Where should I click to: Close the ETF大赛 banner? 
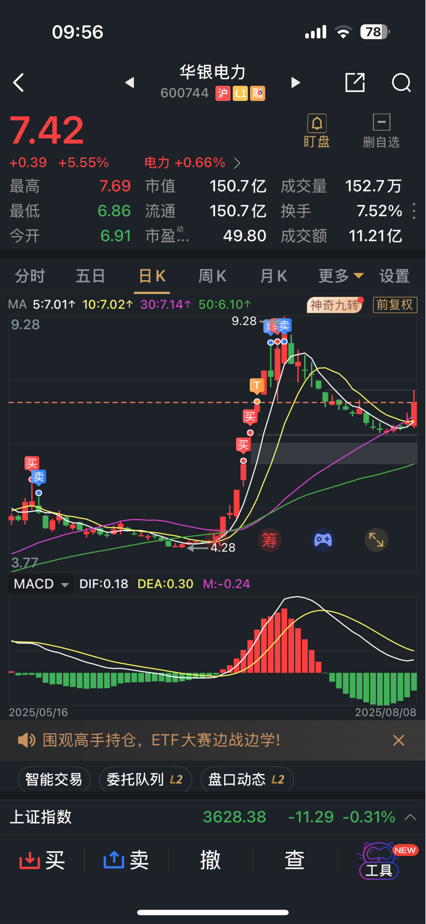point(398,740)
